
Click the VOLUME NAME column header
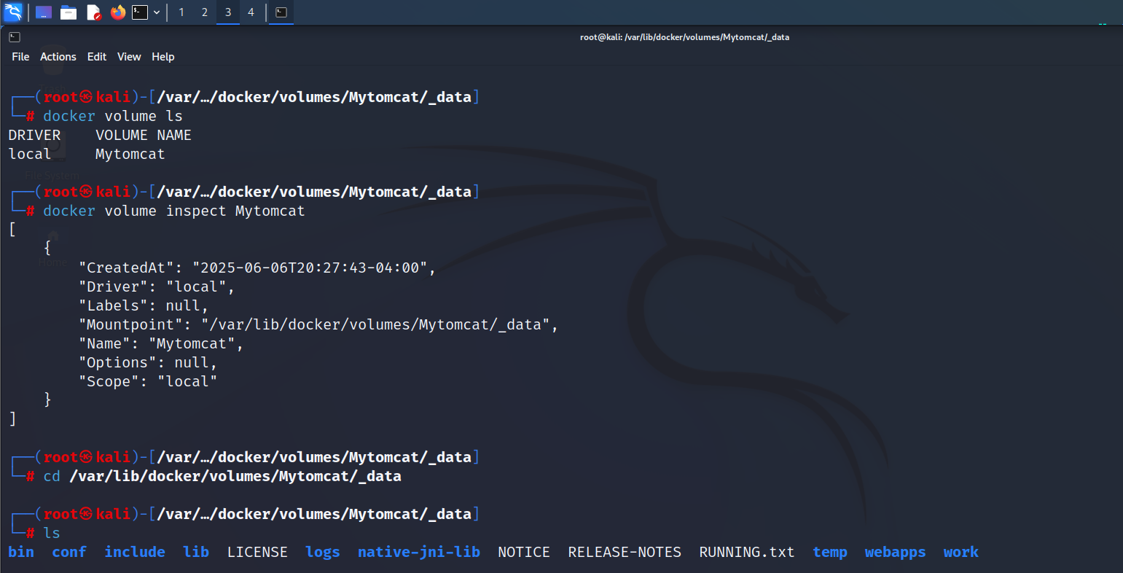(144, 135)
